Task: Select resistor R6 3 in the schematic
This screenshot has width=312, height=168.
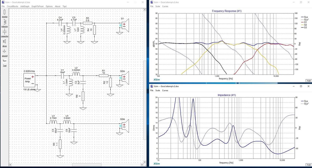Action: 83,96
